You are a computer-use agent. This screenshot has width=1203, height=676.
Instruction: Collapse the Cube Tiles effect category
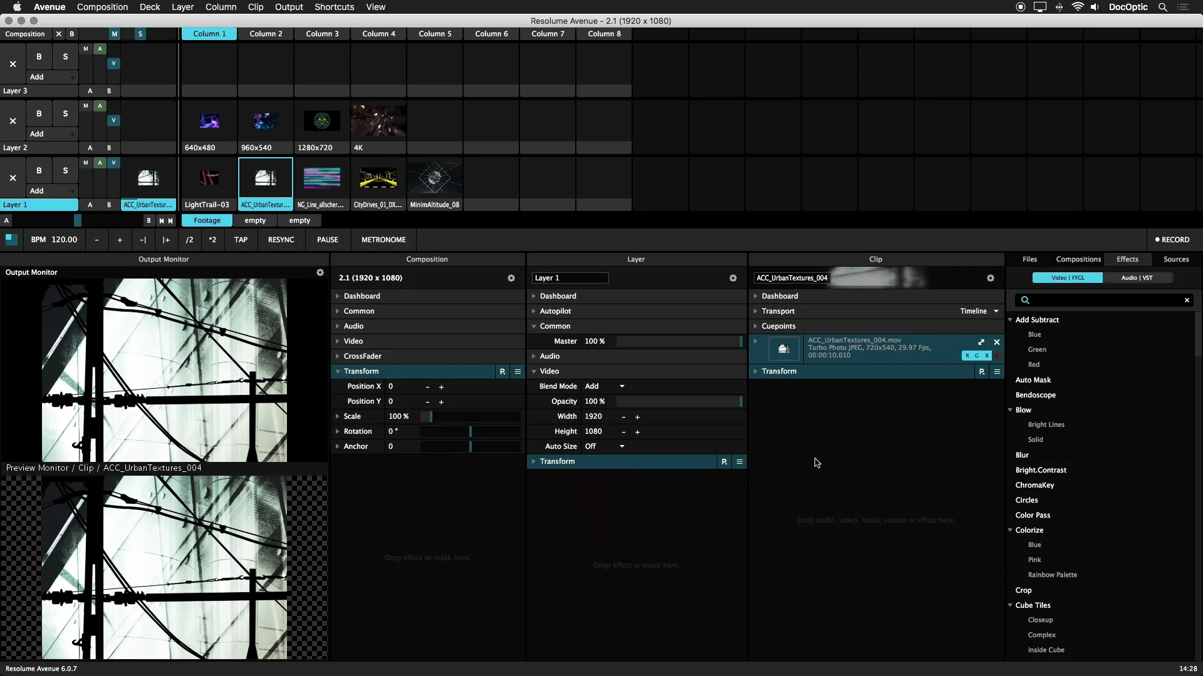coord(1011,605)
